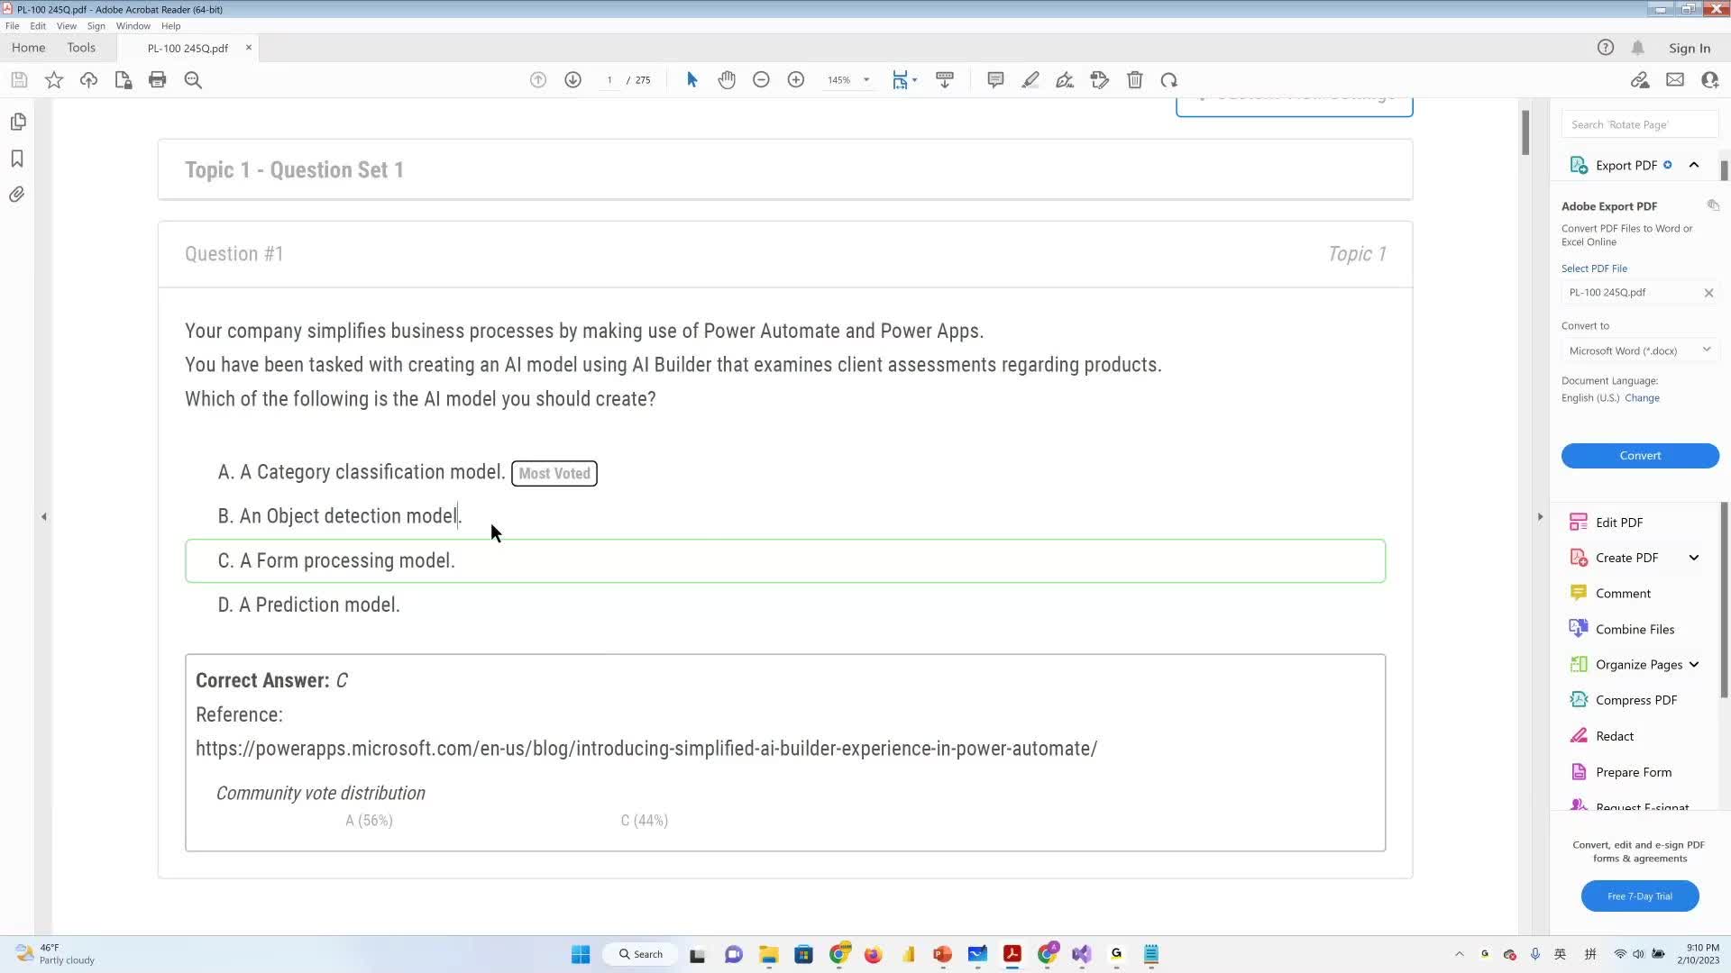Image resolution: width=1731 pixels, height=973 pixels.
Task: Change the document language
Action: click(1642, 398)
